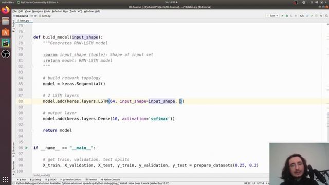Viewport: 329px width, 185px height.
Task: Click the search everywhere magnifier icon
Action: click(x=326, y=16)
